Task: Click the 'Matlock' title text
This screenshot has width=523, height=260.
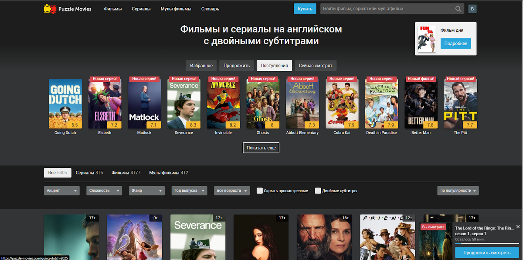Action: click(144, 133)
